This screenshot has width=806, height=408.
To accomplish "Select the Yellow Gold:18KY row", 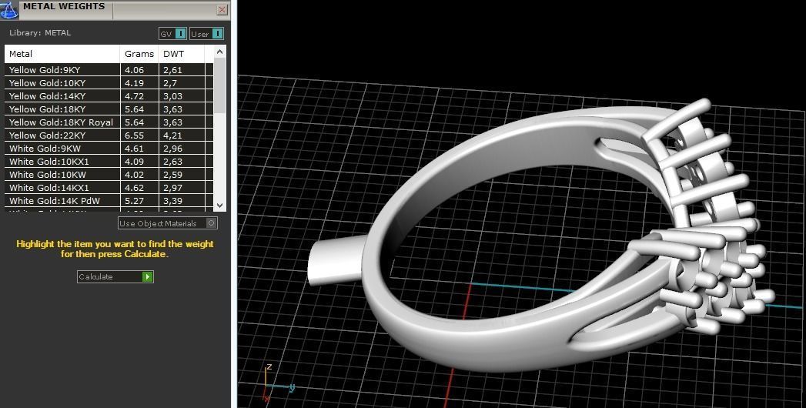I will [x=109, y=109].
